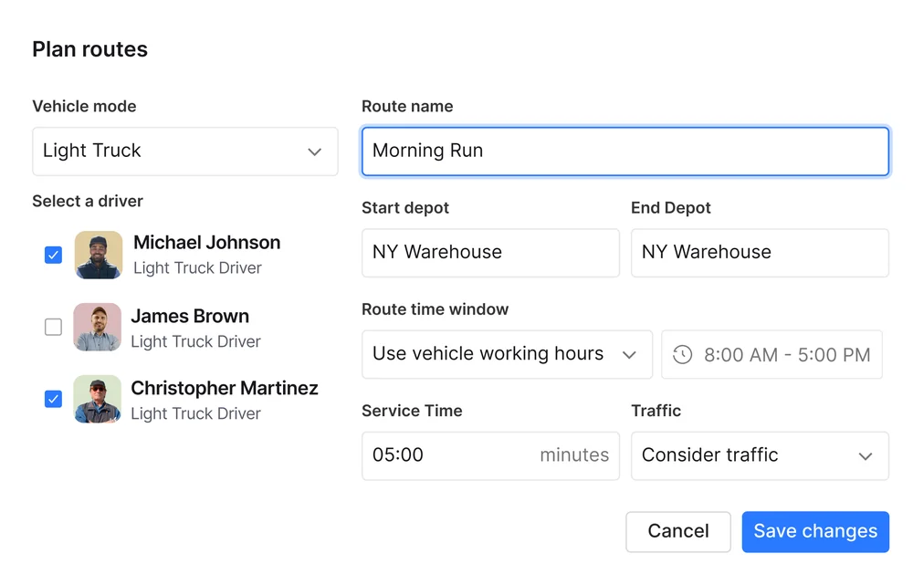Viewport: 913px width, 585px height.
Task: Uncheck Michael Johnson driver checkbox
Action: click(53, 255)
